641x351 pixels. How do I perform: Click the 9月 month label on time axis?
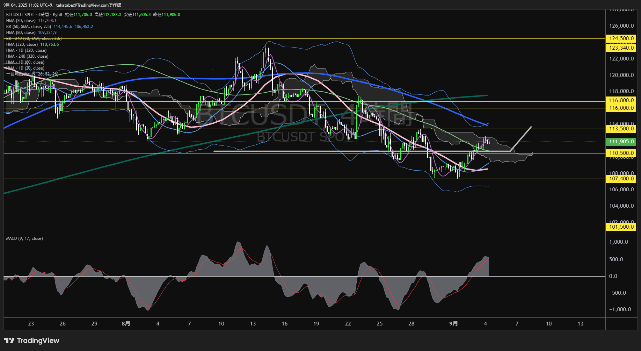tap(453, 324)
